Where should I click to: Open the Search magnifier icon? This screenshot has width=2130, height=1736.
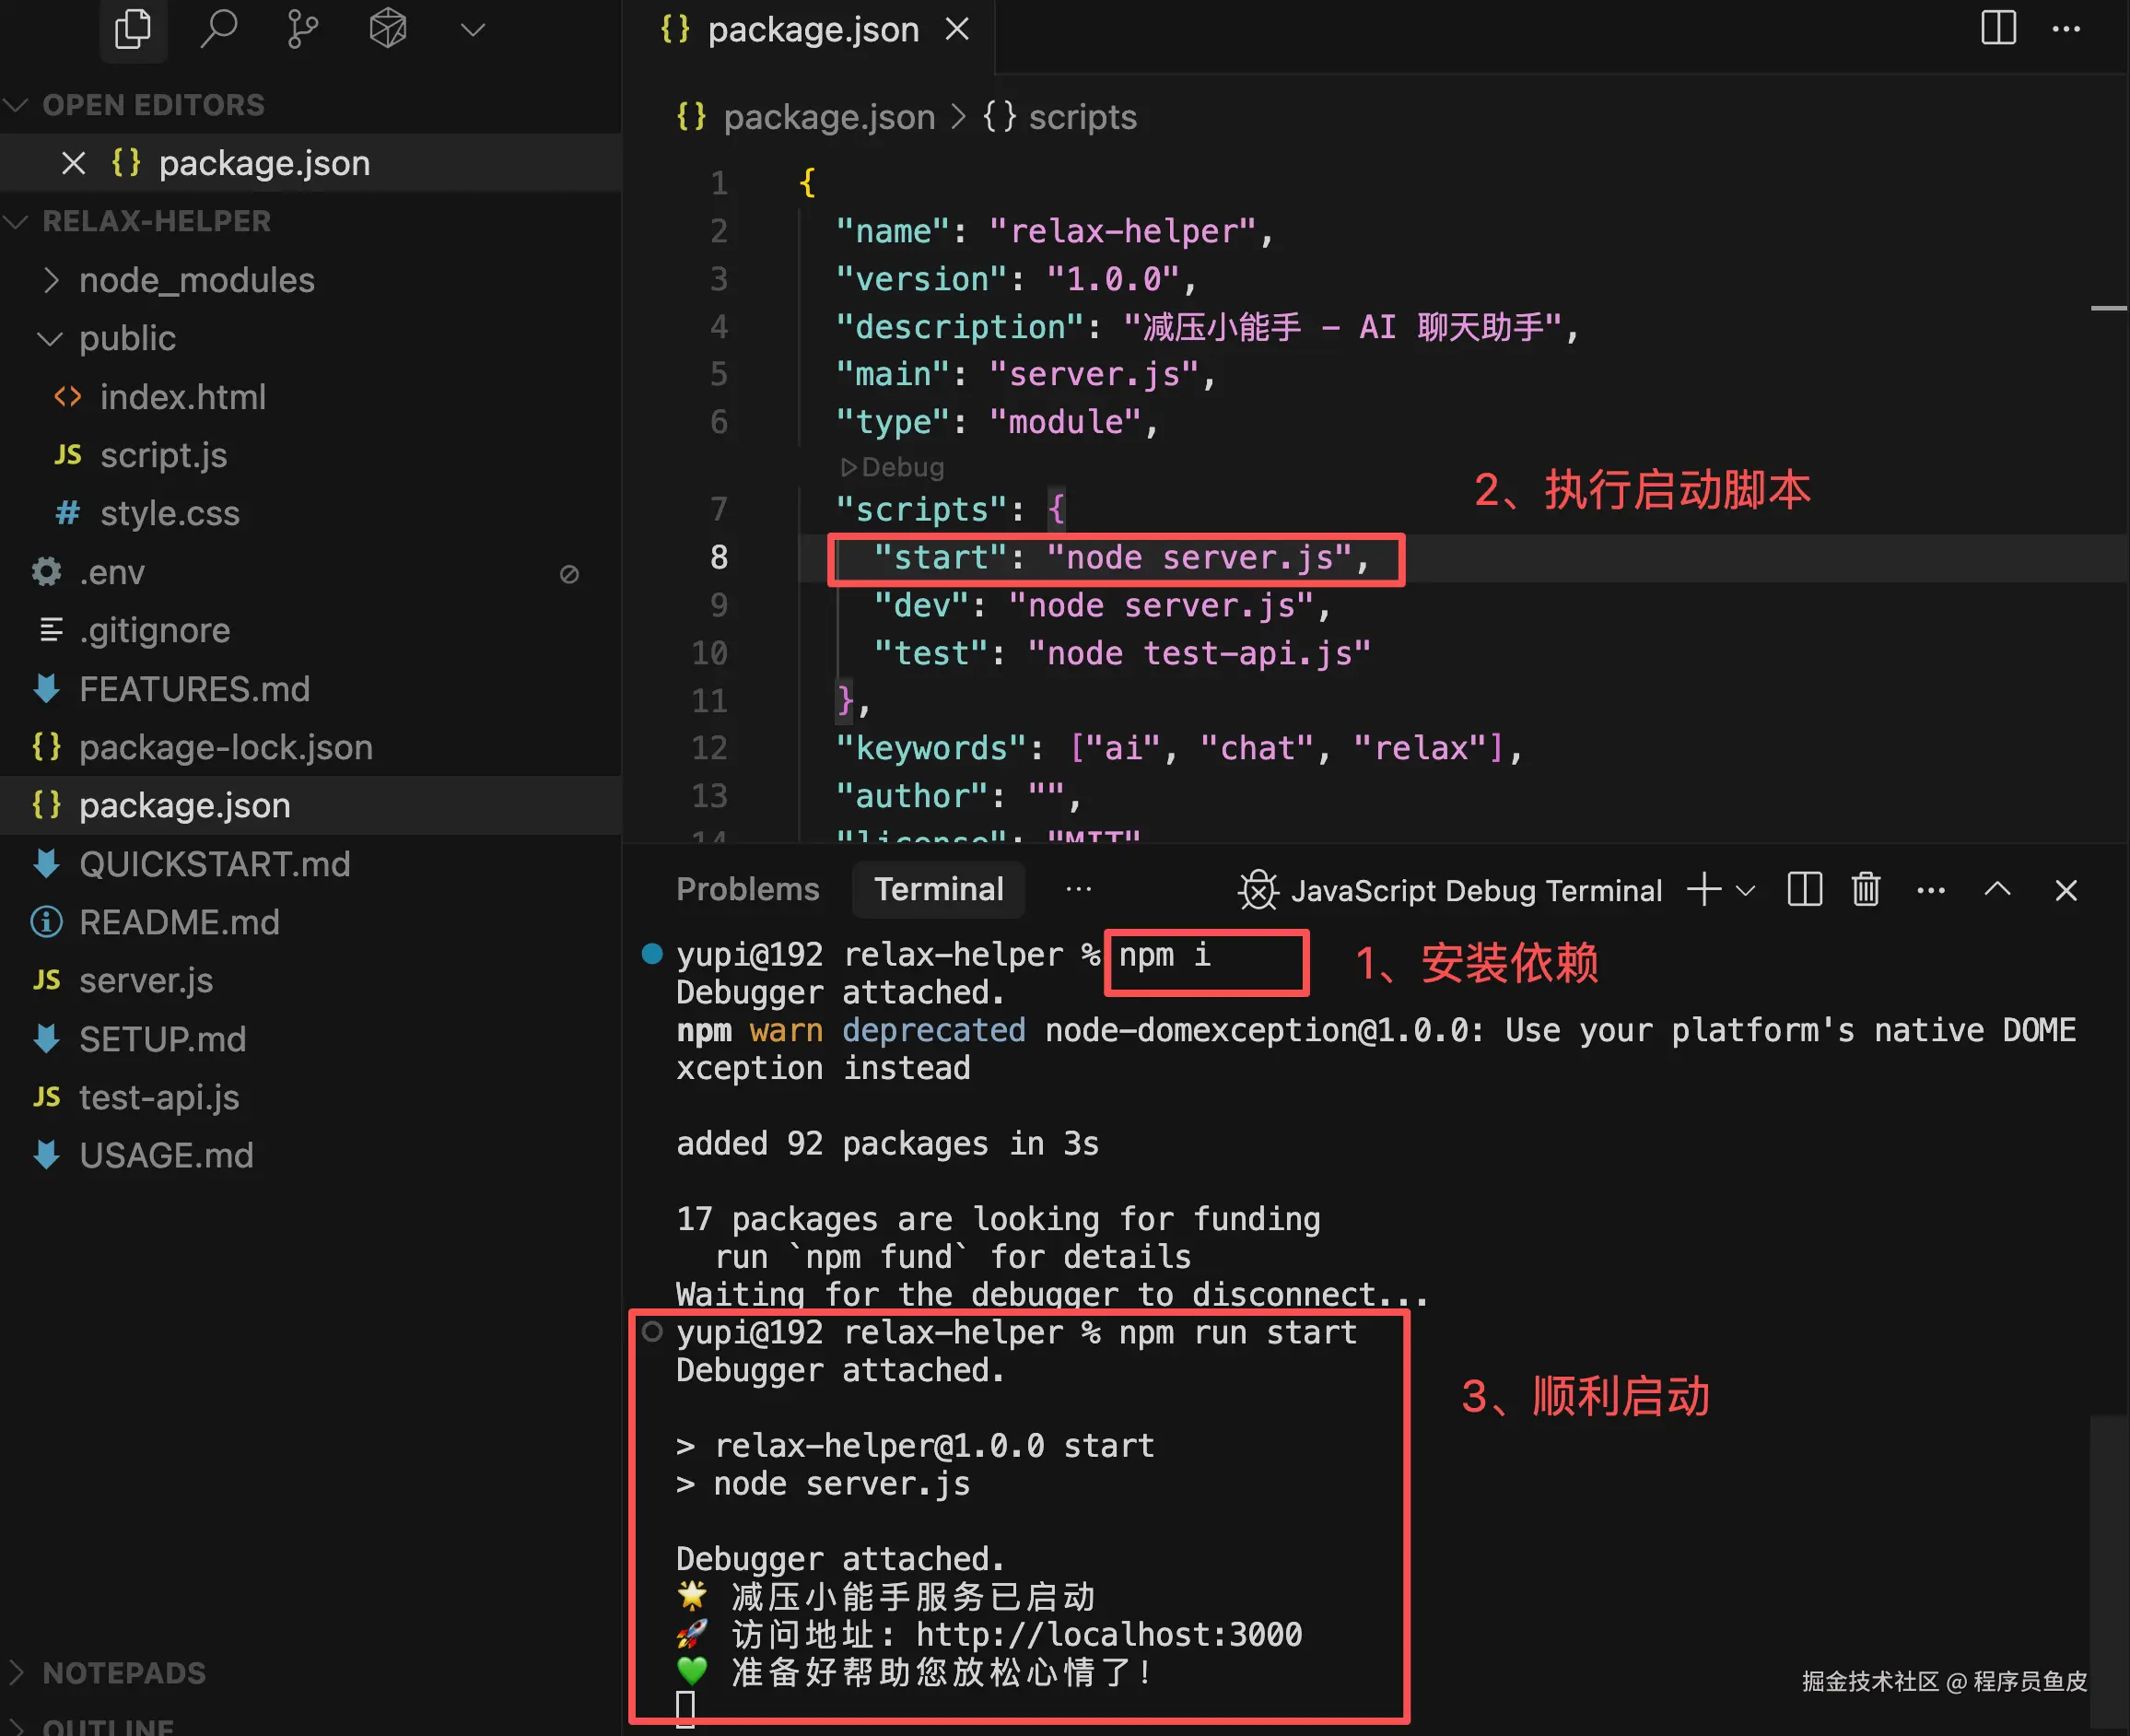pyautogui.click(x=218, y=30)
